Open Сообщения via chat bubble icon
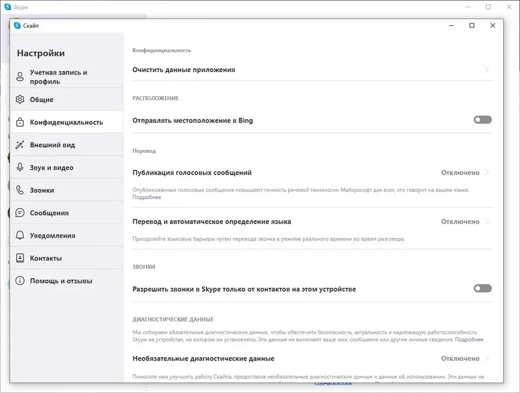Image resolution: width=520 pixels, height=393 pixels. [x=20, y=212]
